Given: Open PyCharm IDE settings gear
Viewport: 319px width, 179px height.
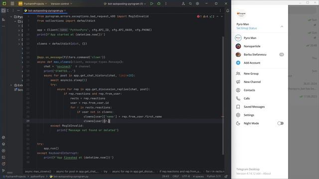Looking at the screenshot, I should click(x=197, y=3).
